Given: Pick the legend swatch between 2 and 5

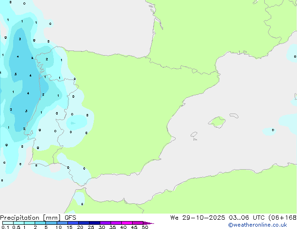Looking at the screenshot, I should pos(40,223).
